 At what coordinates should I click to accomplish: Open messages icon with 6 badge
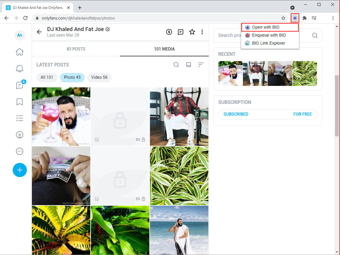coord(19,85)
